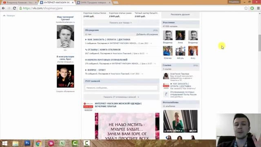Click the group avatar beside wall post
Image resolution: width=261 pixels, height=147 pixels.
88,107
